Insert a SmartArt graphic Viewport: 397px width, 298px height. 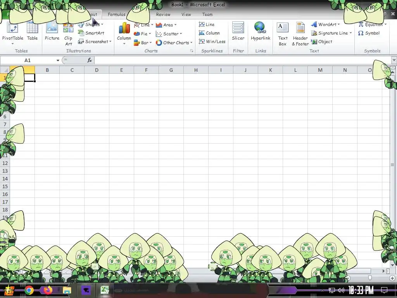pos(91,33)
